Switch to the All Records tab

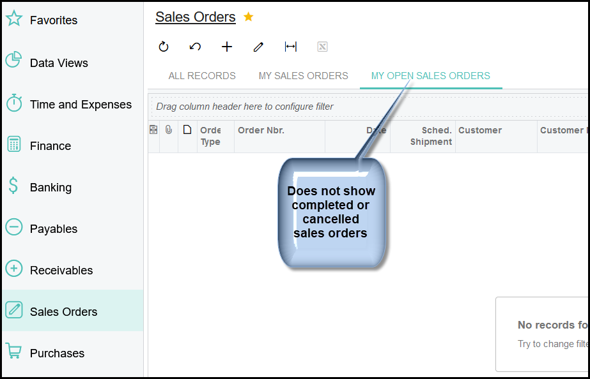coord(202,76)
